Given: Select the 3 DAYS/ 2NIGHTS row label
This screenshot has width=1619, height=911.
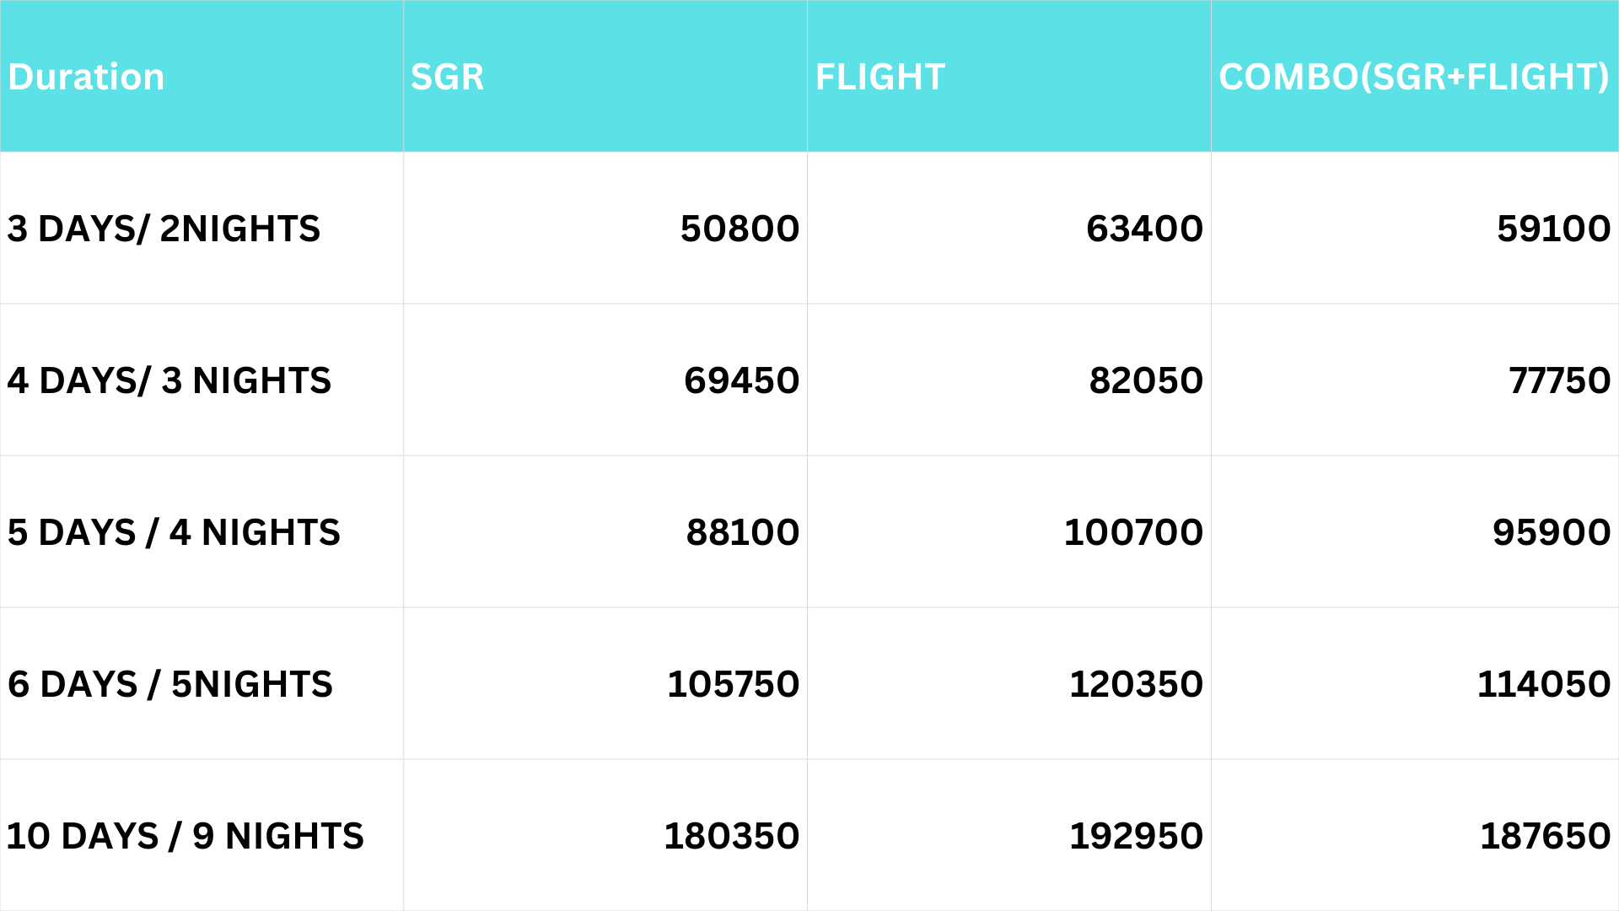Looking at the screenshot, I should coord(164,229).
